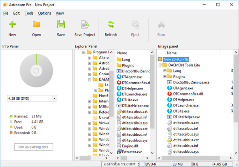Select DTAgent.exe icon in Image panel
Screen dimensions: 239x167
pos(169,88)
